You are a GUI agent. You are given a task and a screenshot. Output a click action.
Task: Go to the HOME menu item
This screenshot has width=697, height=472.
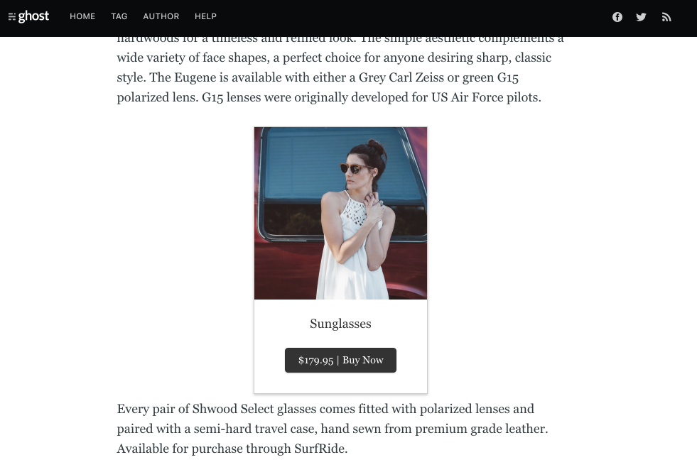coord(82,16)
